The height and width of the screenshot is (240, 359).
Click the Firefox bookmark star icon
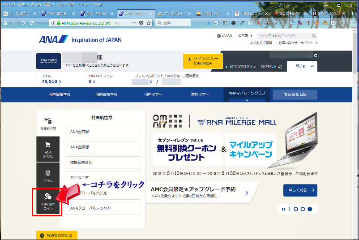coord(148,23)
